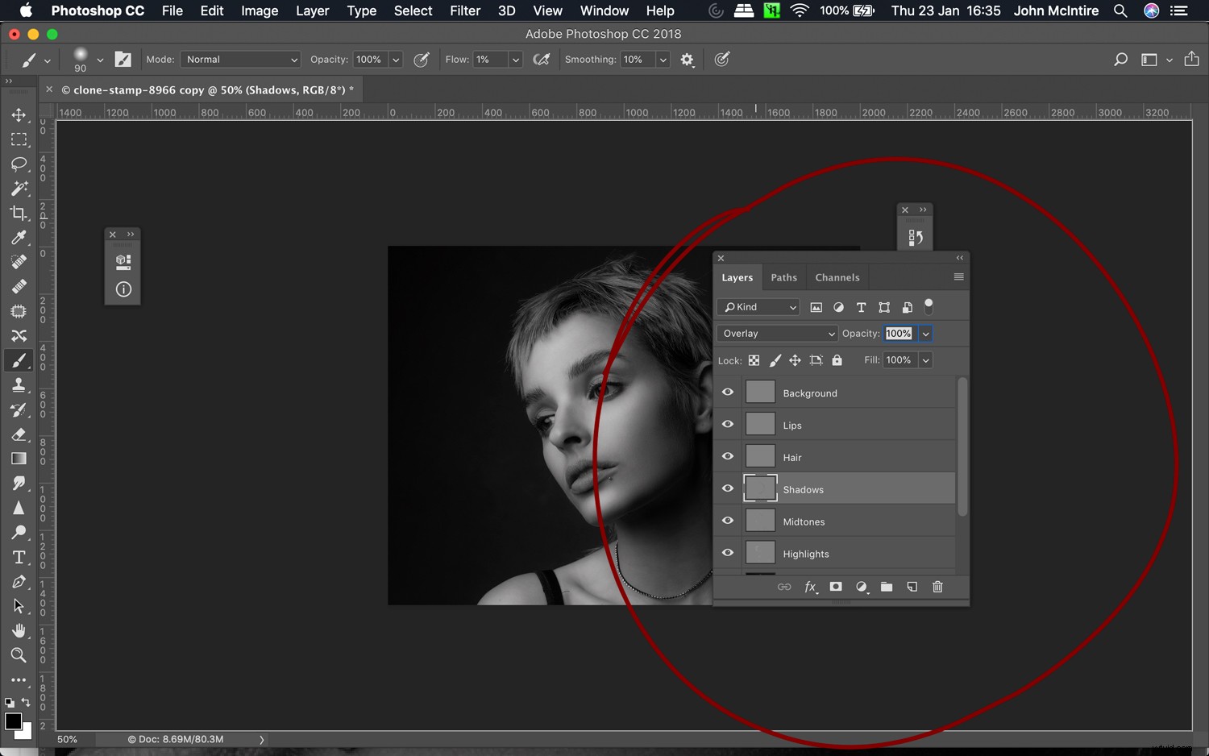Enable Lock transparent pixels
The width and height of the screenshot is (1209, 756).
(x=754, y=360)
